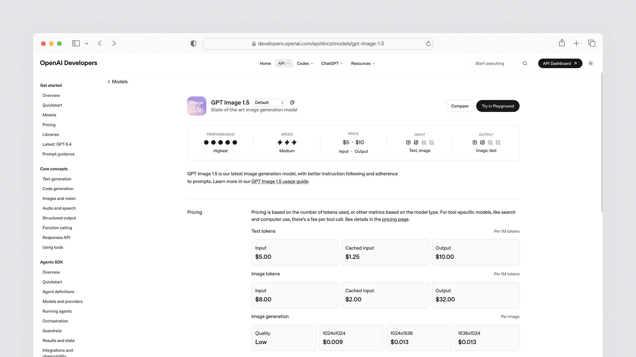
Task: Select the Home navigation item
Action: [265, 63]
